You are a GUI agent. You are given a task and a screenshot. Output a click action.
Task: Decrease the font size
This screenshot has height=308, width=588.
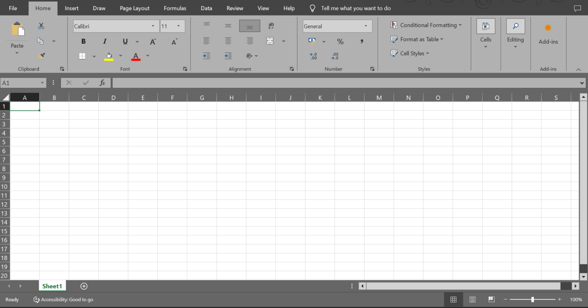click(175, 42)
